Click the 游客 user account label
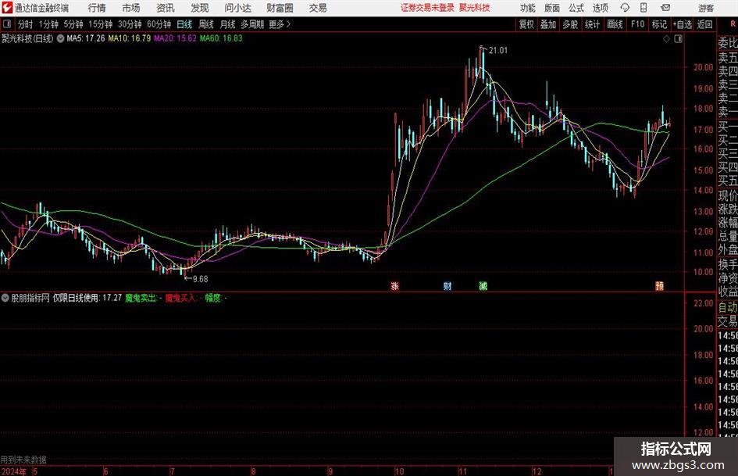 (x=706, y=8)
